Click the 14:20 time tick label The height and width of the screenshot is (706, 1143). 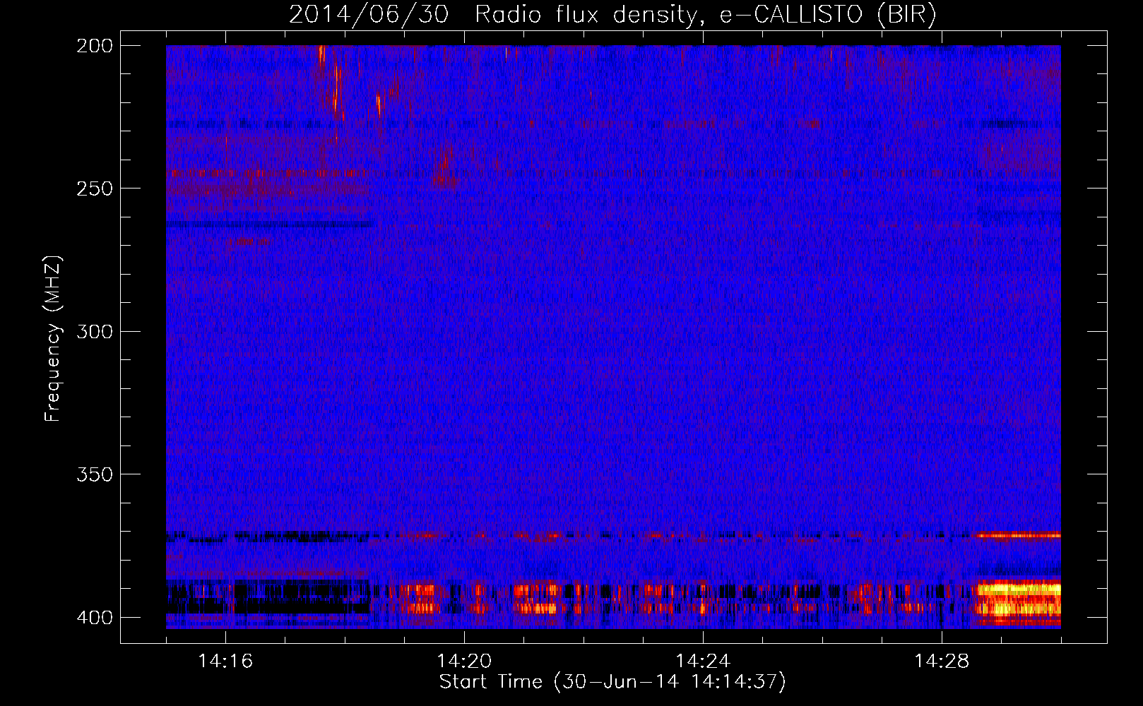(x=464, y=661)
